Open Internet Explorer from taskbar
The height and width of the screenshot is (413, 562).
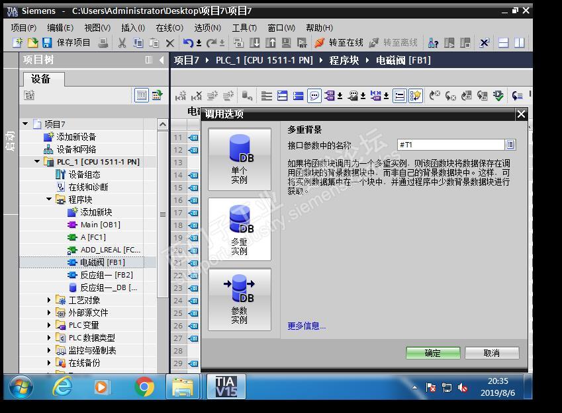pos(62,387)
